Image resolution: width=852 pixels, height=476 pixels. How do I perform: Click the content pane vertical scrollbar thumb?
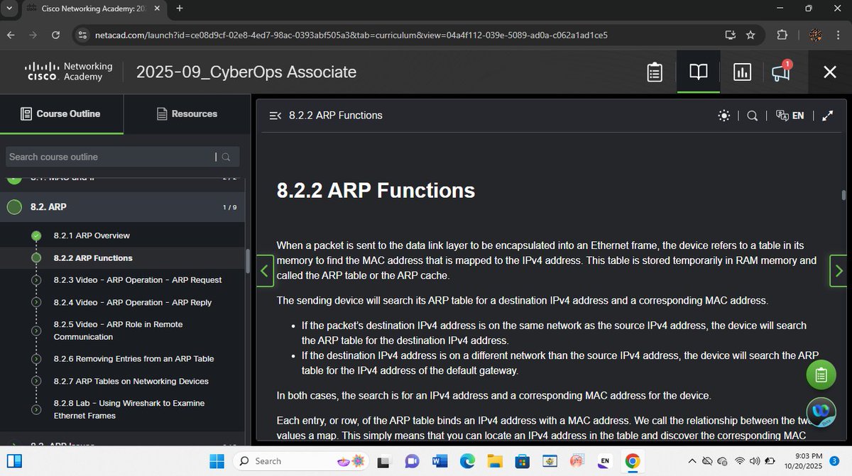(x=843, y=195)
